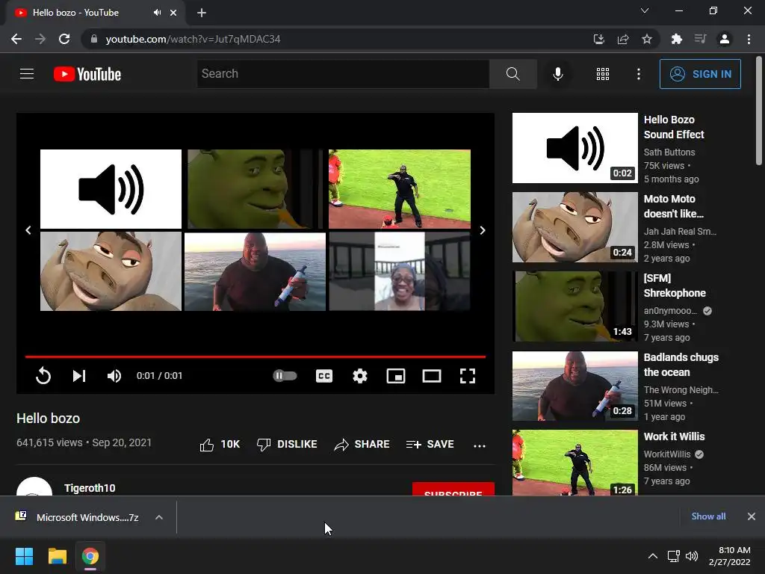Open the YouTube hamburger guide menu

pos(27,74)
